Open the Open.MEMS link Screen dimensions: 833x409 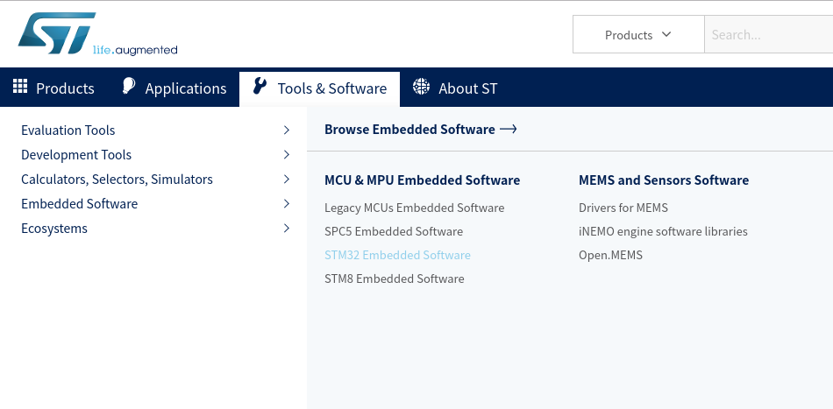tap(610, 255)
